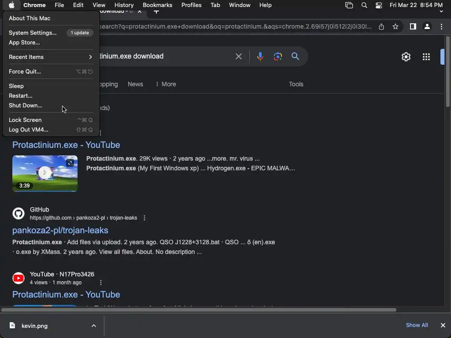Share this page icon in address bar
The height and width of the screenshot is (338, 451).
tap(381, 26)
